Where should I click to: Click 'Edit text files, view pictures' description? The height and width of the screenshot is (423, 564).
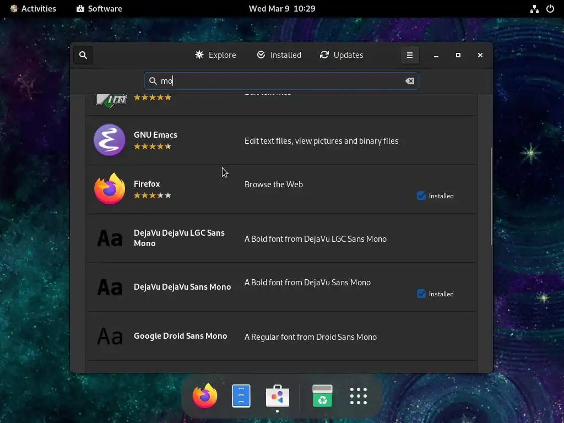322,141
